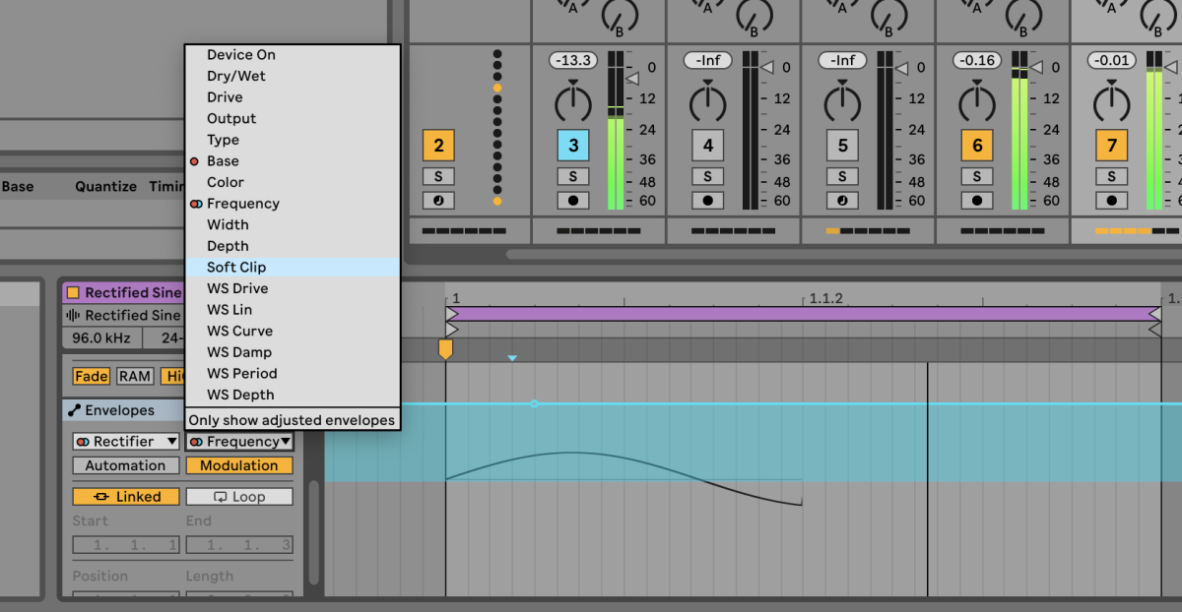This screenshot has height=612, width=1182.
Task: Click the Rectified Sine sample waveform icon
Action: click(73, 316)
